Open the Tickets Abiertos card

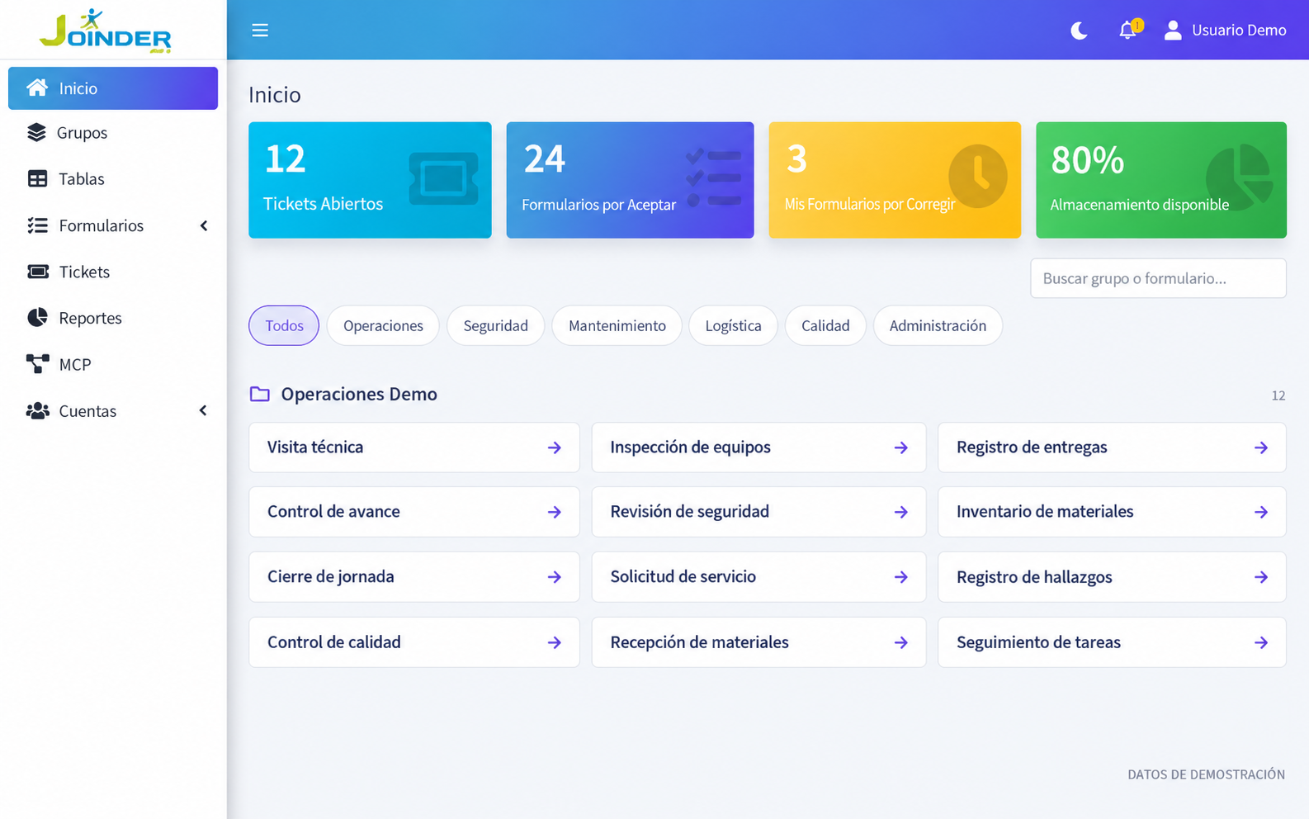(x=370, y=180)
